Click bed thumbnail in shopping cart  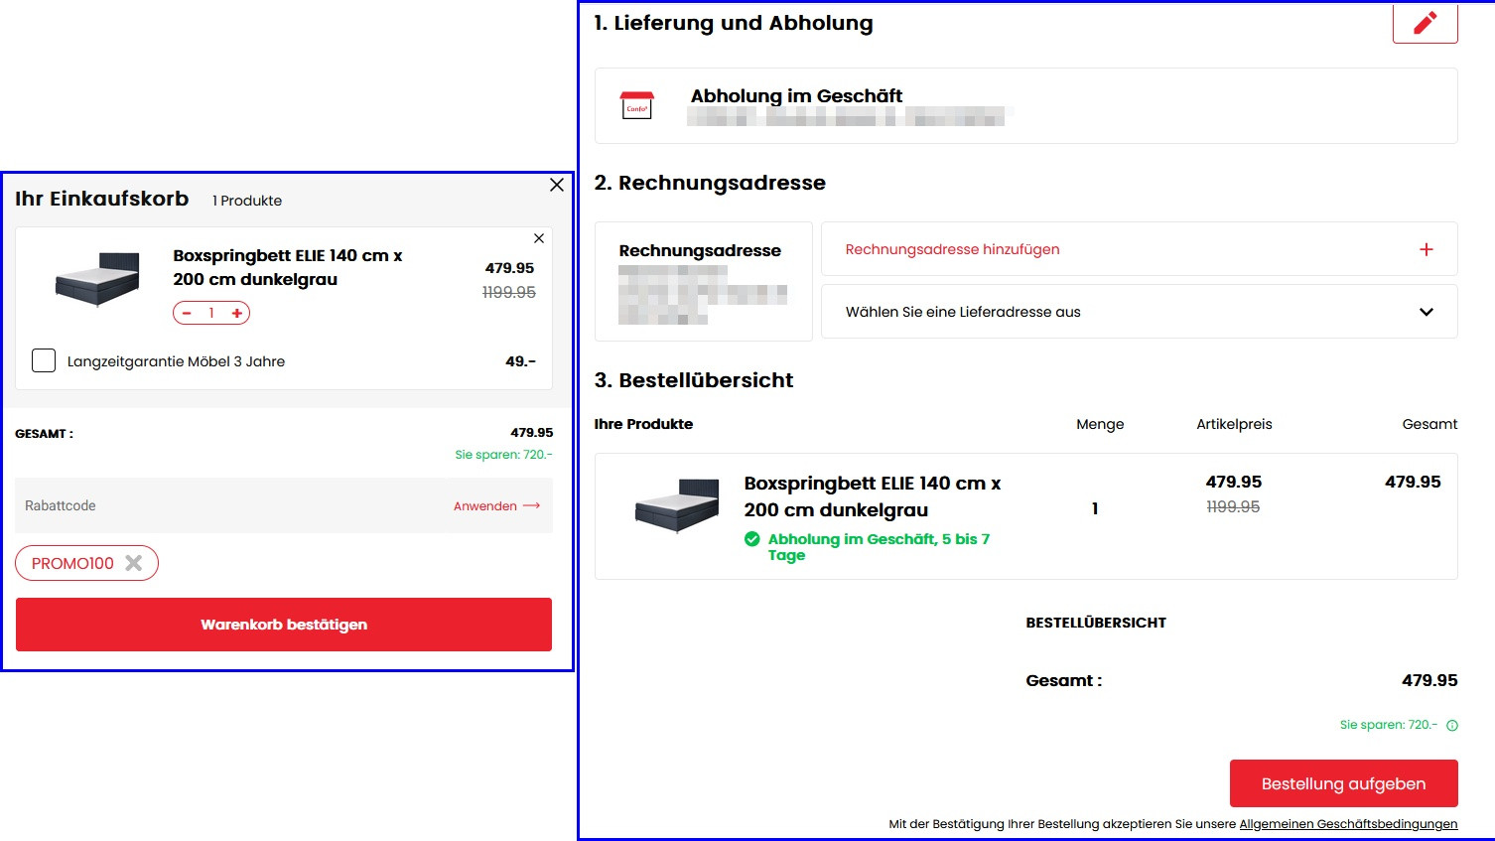coord(96,280)
